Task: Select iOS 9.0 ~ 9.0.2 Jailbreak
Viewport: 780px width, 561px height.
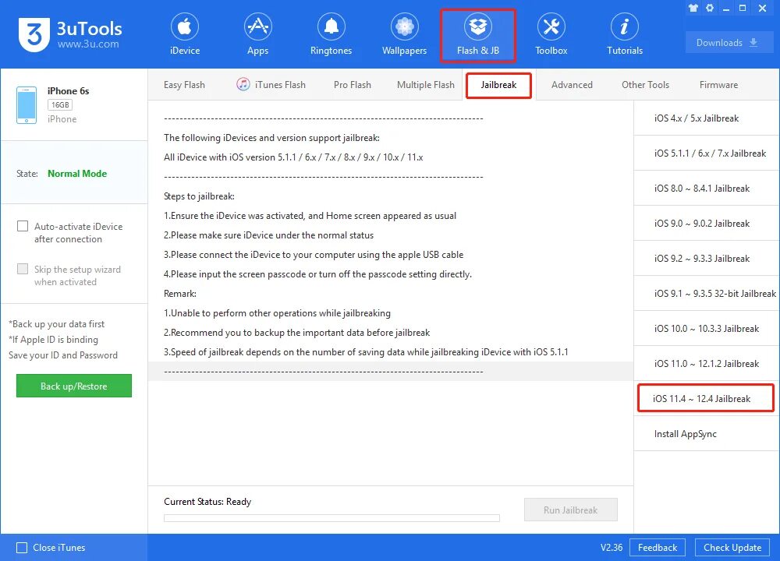Action: pos(707,224)
